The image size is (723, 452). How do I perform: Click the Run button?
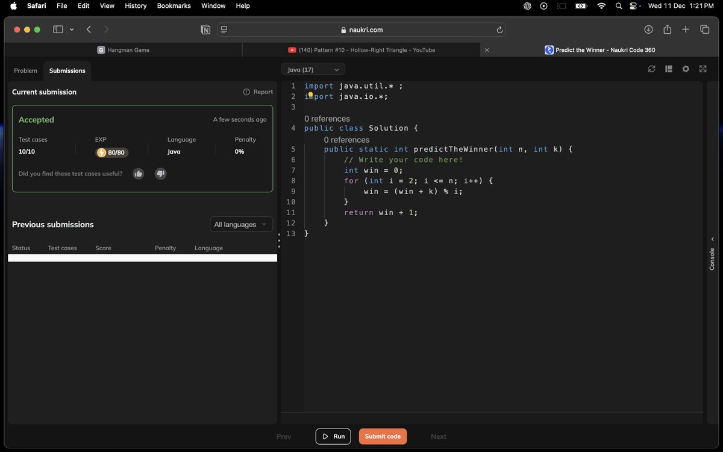333,436
